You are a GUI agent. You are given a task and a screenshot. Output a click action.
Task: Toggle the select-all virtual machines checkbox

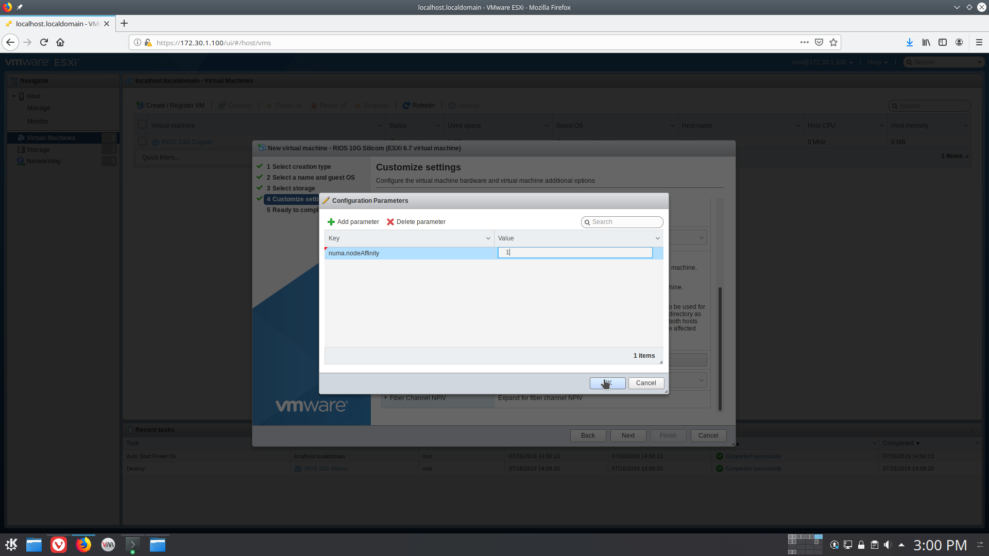[x=142, y=125]
